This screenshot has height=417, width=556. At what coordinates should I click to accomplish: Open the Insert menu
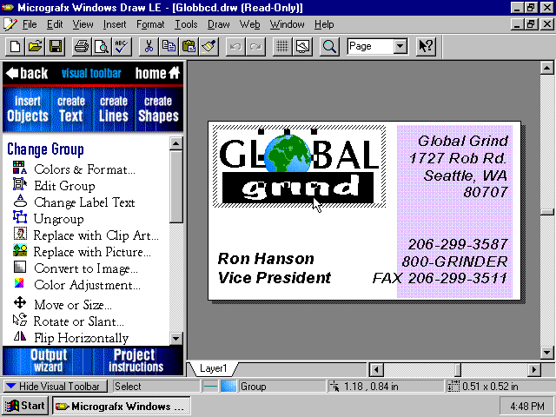115,24
